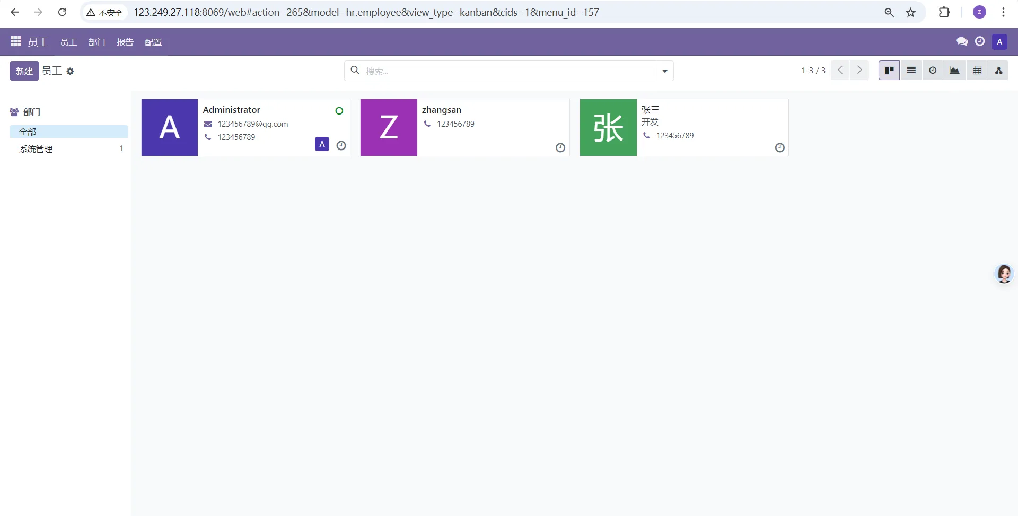This screenshot has width=1018, height=516.
Task: Open the main apps grid menu
Action: pos(15,41)
